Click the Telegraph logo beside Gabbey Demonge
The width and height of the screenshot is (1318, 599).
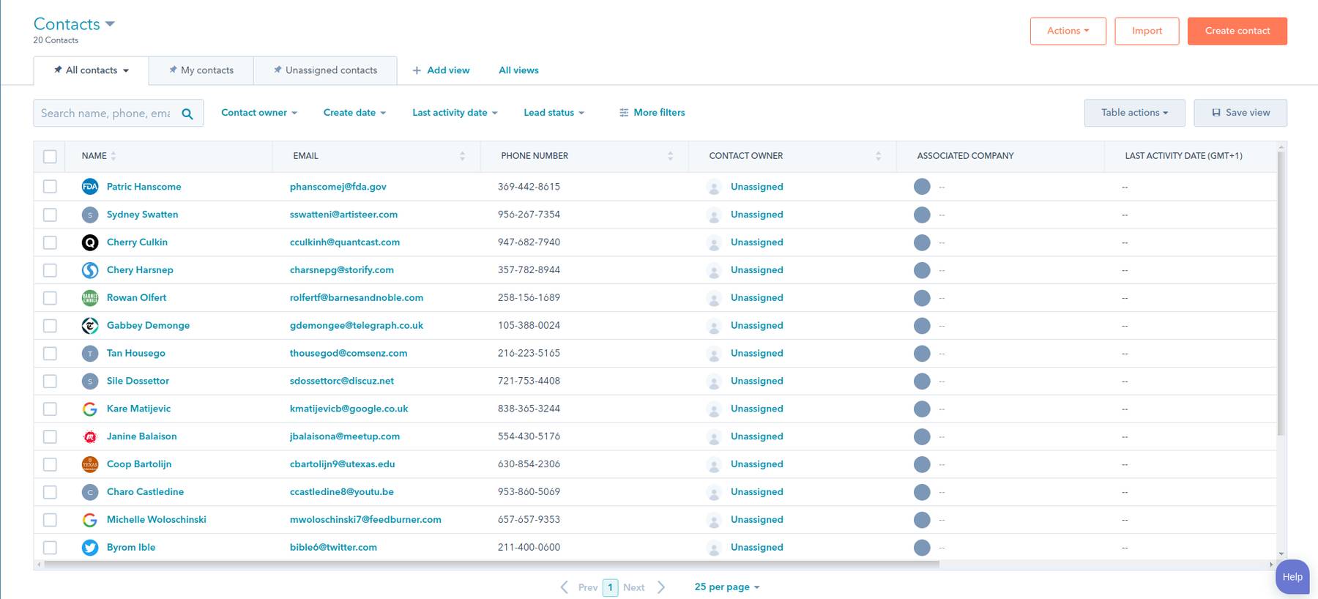click(90, 326)
